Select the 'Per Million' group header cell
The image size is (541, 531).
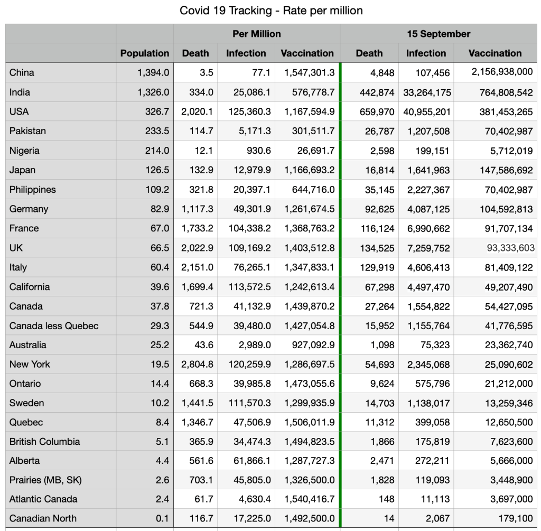pyautogui.click(x=256, y=34)
